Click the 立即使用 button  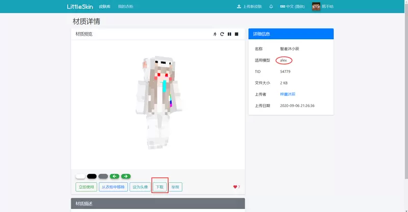click(x=86, y=187)
